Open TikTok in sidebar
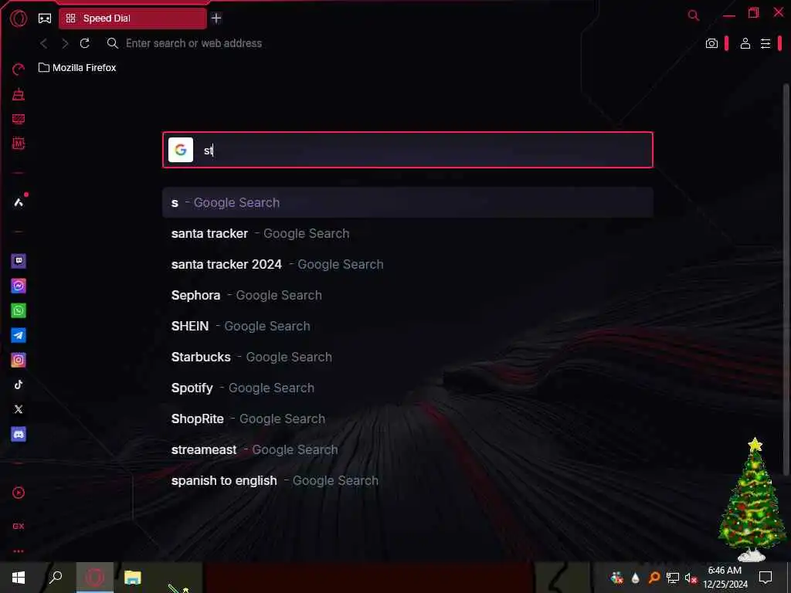The height and width of the screenshot is (593, 791). tap(19, 385)
